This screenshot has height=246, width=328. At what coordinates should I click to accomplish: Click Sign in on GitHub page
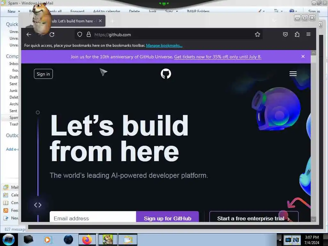pos(43,74)
